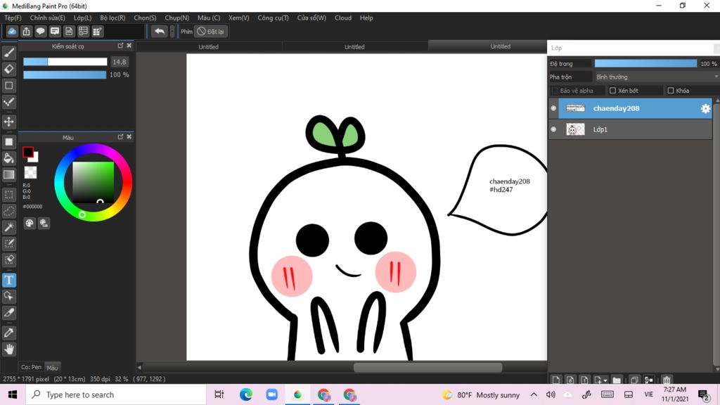Select the Fill rectangle tool
This screenshot has width=720, height=405.
pyautogui.click(x=8, y=142)
